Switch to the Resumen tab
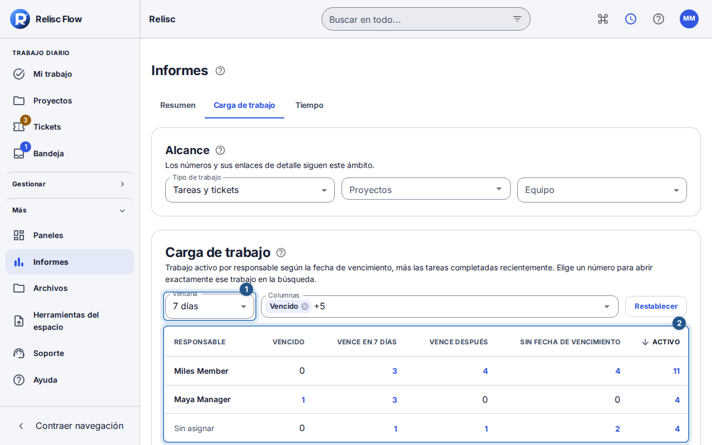This screenshot has width=712, height=445. (x=178, y=105)
